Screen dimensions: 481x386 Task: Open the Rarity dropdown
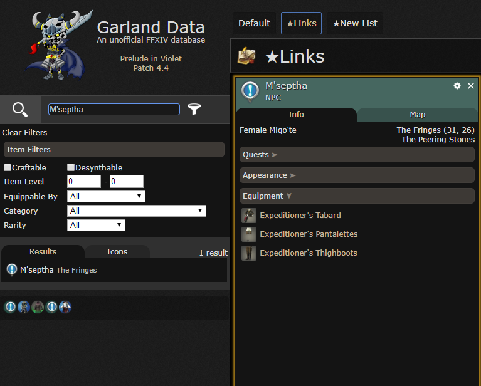(96, 225)
